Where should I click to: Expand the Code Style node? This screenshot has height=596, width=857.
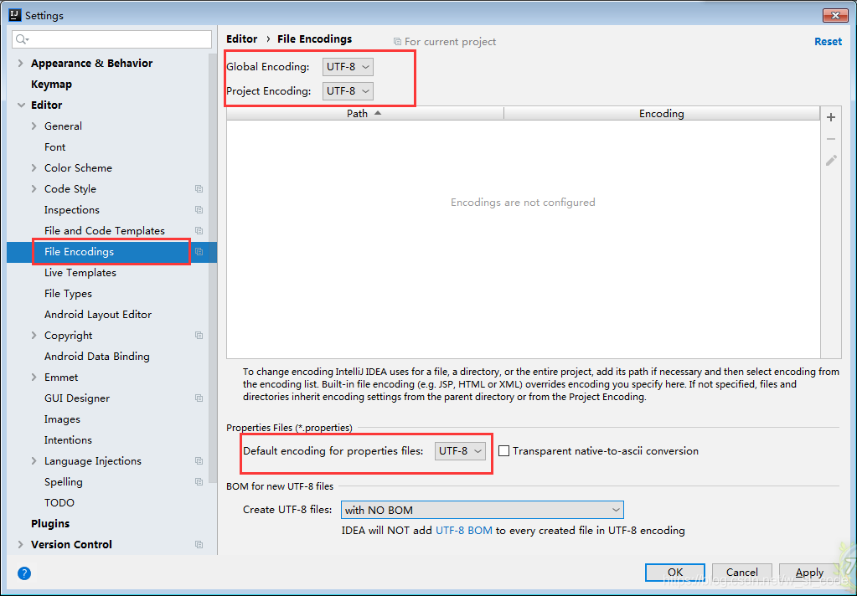click(x=34, y=189)
